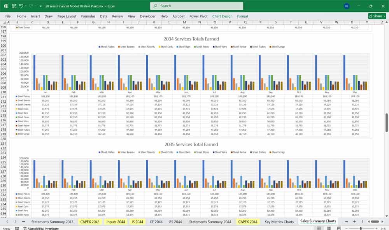Image resolution: width=389 pixels, height=230 pixels.
Task: Zoom out with the minus icon
Action: click(347, 228)
